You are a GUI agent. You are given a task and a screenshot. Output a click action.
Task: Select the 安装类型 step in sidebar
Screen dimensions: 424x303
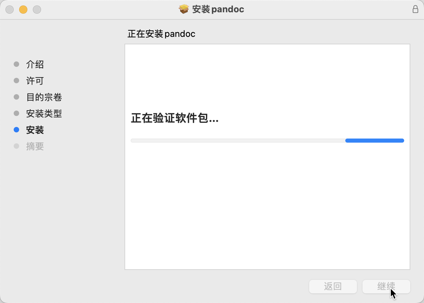(44, 114)
